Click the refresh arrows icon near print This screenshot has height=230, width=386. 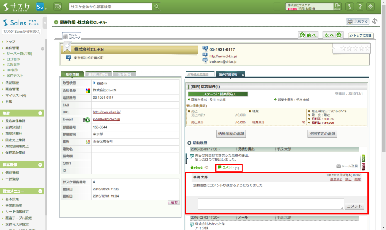pyautogui.click(x=375, y=21)
